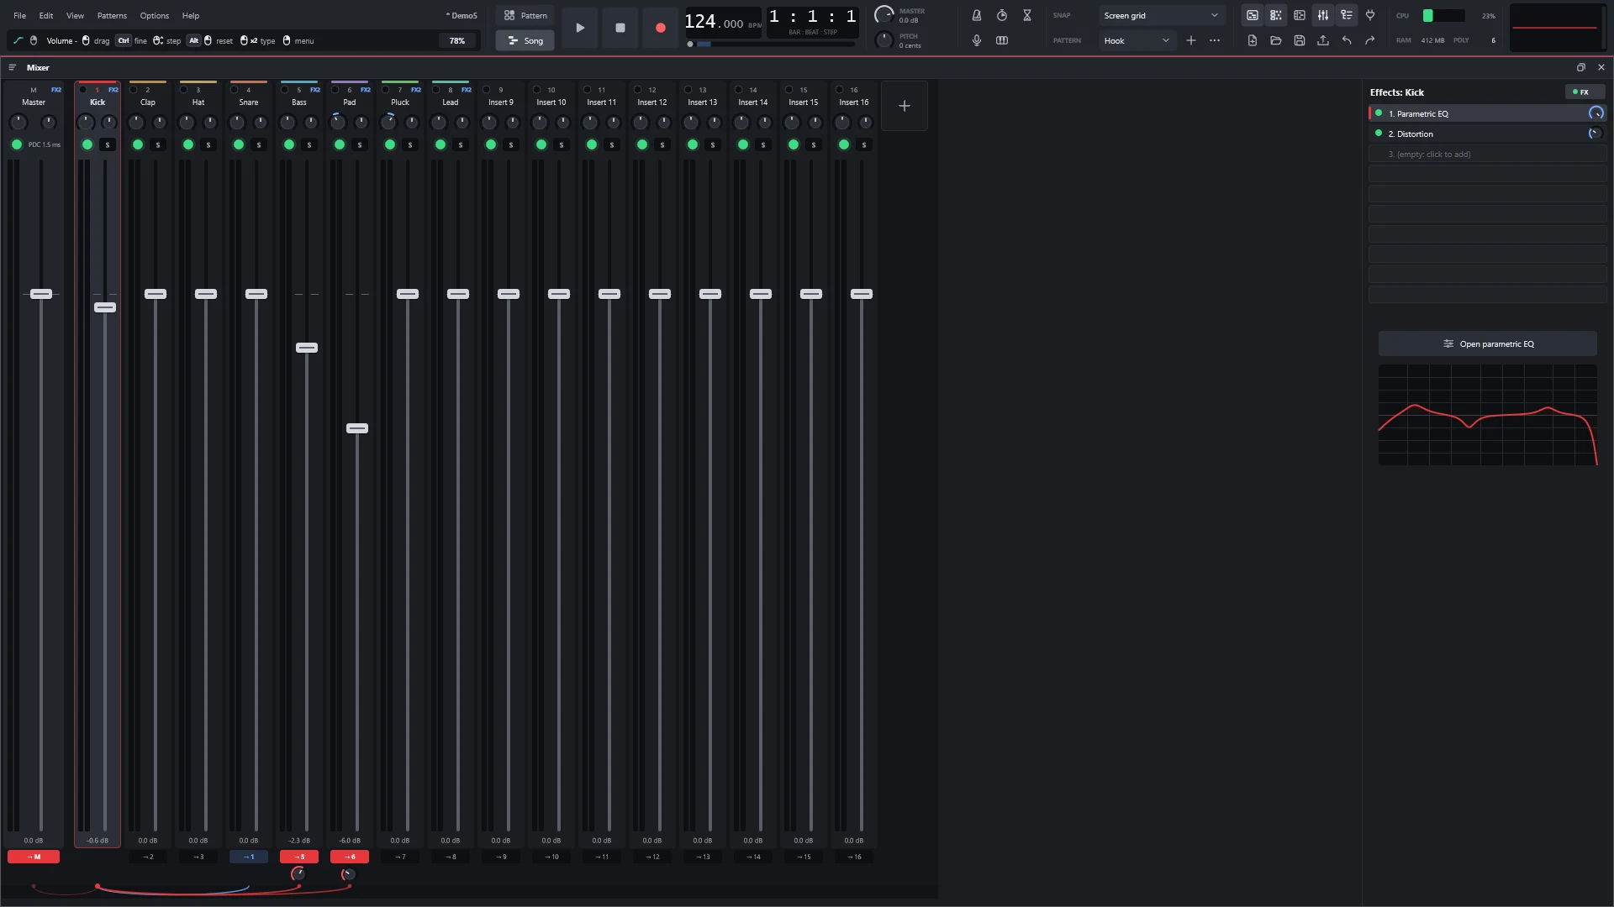
Task: Toggle the mixer view icon
Action: [x=1323, y=15]
